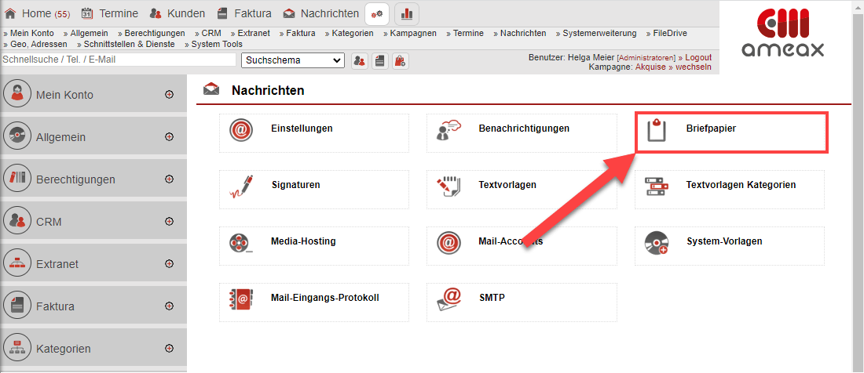Expand the Extranet sidebar section
This screenshot has width=864, height=373.
pos(169,264)
